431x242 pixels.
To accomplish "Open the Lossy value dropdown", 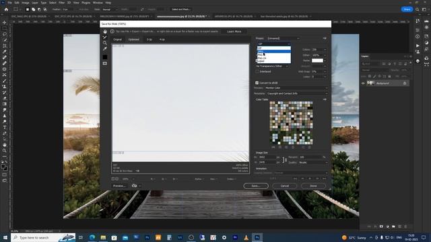I will tap(319, 77).
